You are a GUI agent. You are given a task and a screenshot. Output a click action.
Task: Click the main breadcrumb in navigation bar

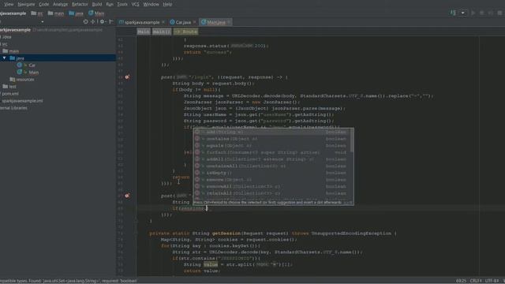(x=56, y=13)
